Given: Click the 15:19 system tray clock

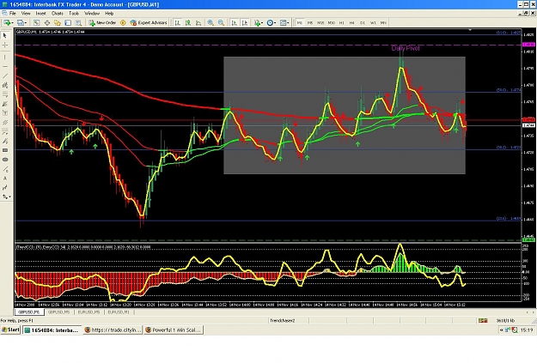Looking at the screenshot, I should (x=527, y=330).
